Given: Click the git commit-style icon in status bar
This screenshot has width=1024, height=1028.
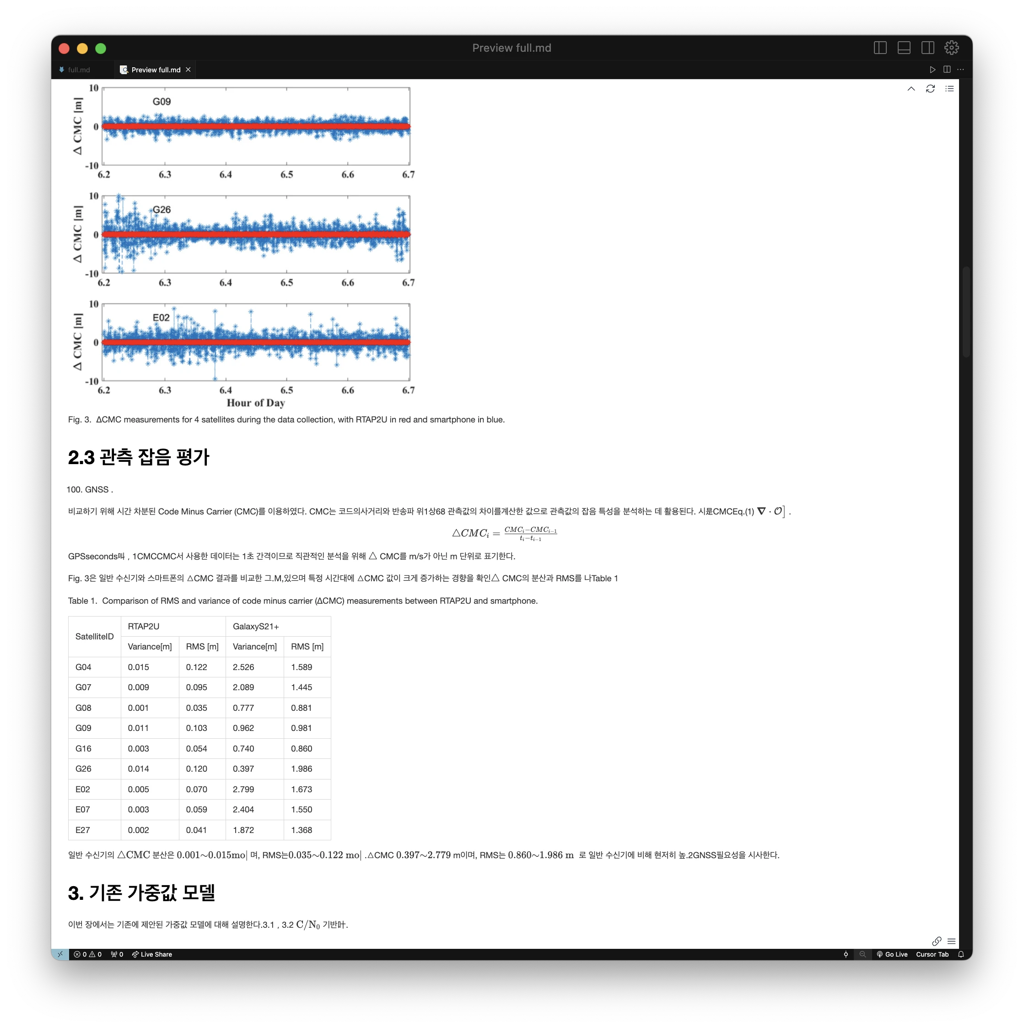Looking at the screenshot, I should pyautogui.click(x=846, y=954).
